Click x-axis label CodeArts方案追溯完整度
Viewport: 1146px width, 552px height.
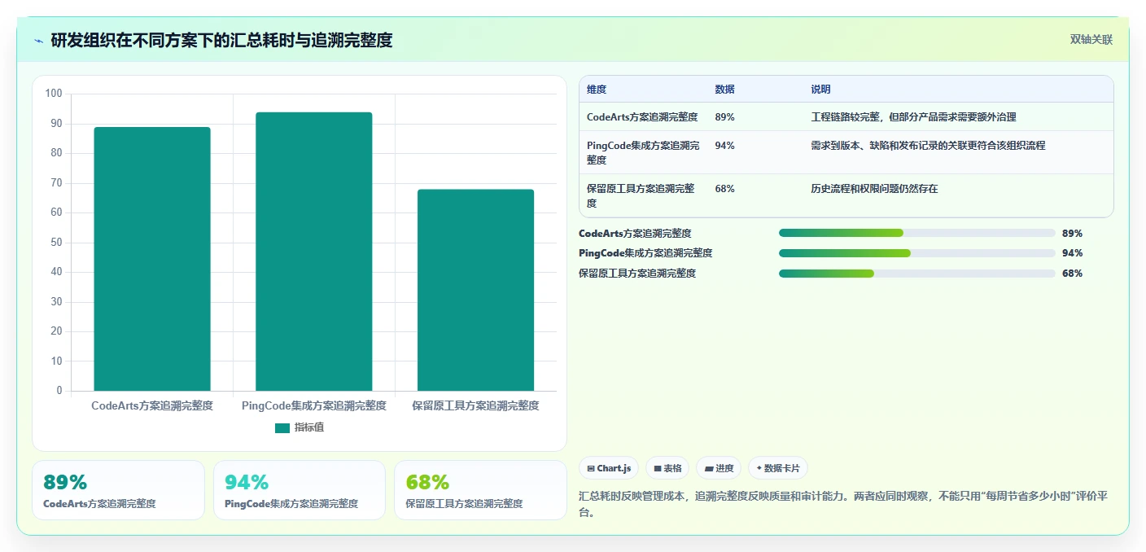pyautogui.click(x=152, y=405)
